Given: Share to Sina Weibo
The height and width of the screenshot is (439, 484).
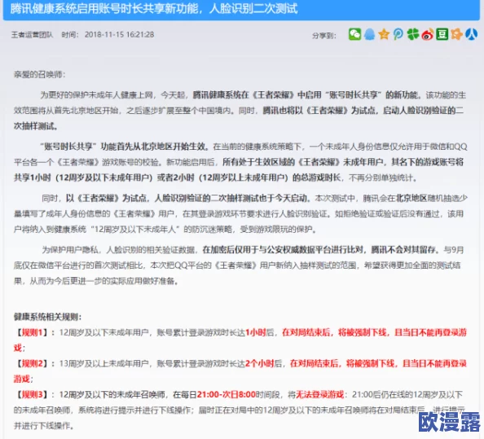Looking at the screenshot, I should pyautogui.click(x=428, y=34).
